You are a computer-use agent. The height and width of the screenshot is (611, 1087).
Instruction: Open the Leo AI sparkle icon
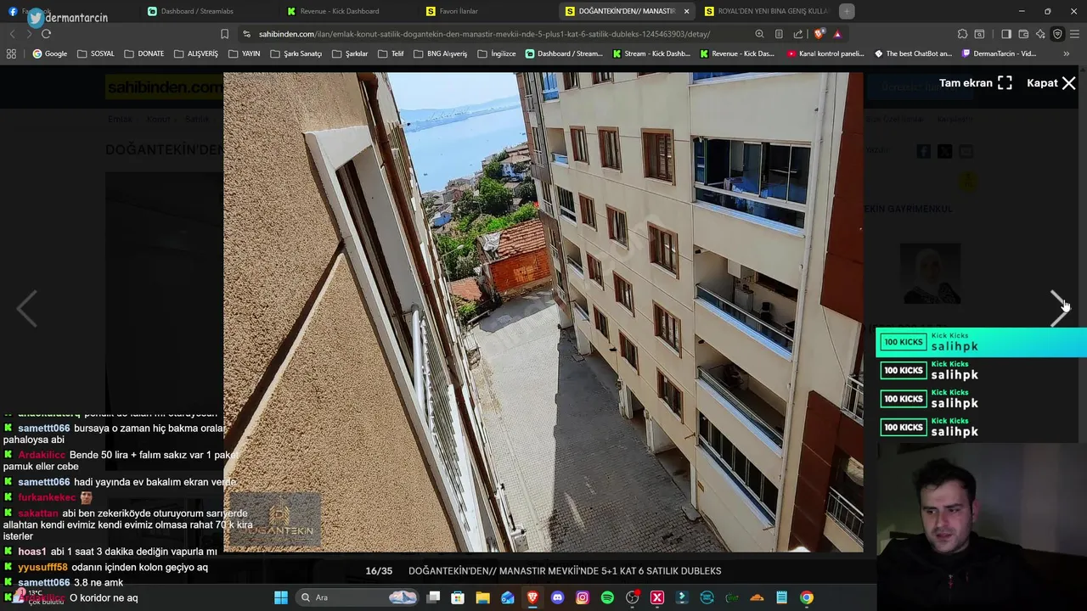click(1040, 34)
